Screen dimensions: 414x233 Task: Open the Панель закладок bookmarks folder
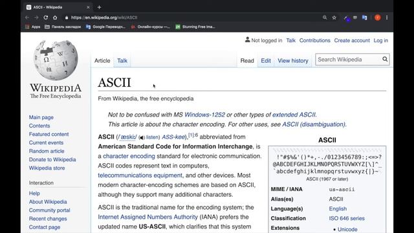coord(63,27)
